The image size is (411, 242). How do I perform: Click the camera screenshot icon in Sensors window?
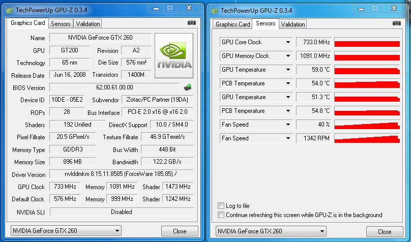397,23
